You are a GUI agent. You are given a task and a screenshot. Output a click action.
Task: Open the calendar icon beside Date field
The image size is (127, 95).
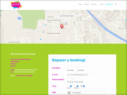(69, 93)
